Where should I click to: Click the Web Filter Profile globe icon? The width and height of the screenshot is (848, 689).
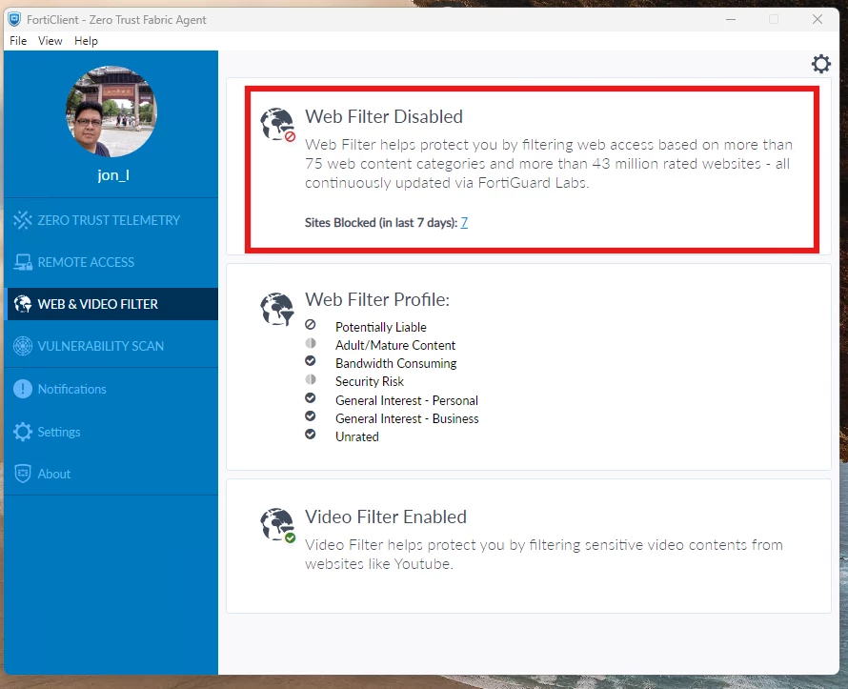point(277,310)
